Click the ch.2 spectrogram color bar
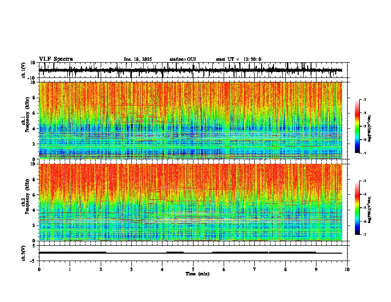Screen dimensions: 391x302 pos(357,208)
